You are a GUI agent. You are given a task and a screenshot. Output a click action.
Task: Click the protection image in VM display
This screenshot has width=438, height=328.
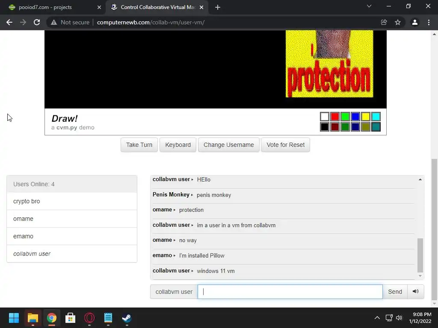pyautogui.click(x=329, y=64)
